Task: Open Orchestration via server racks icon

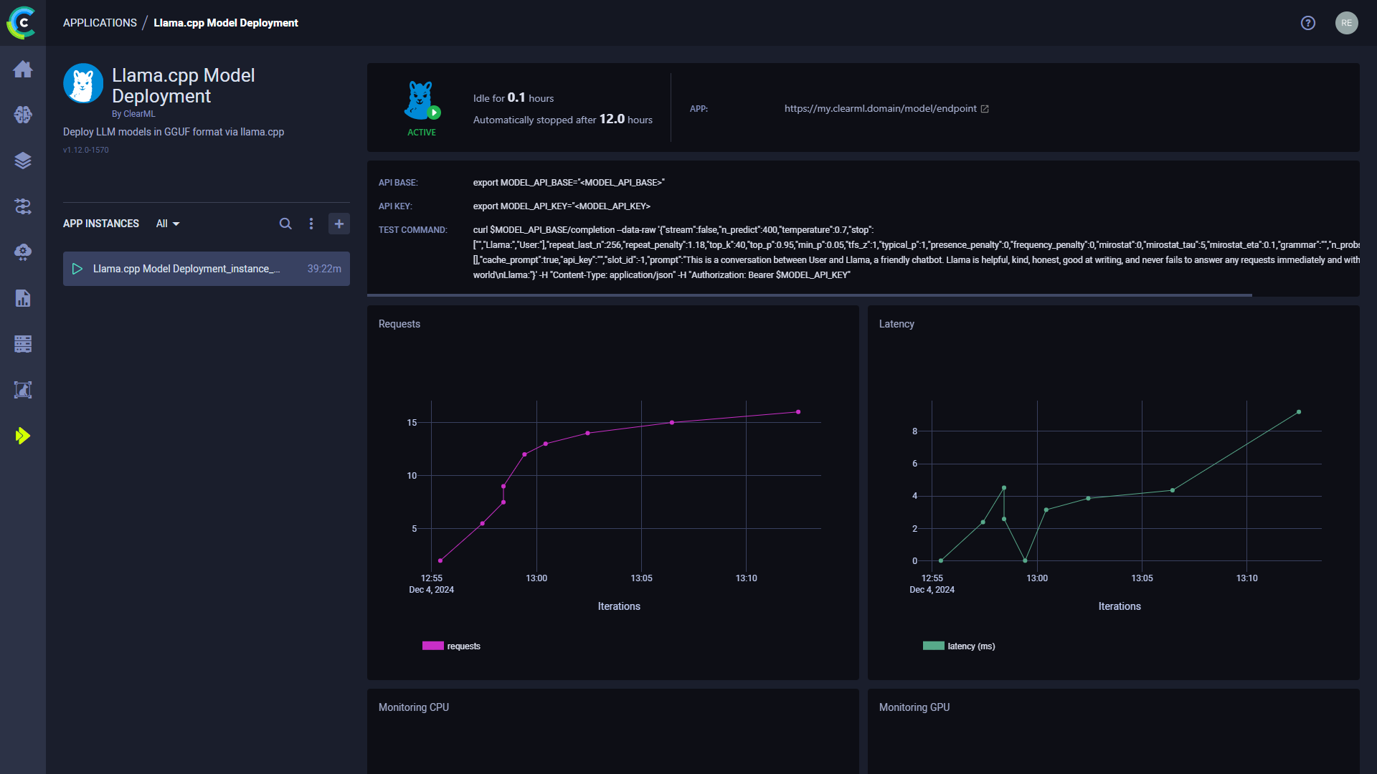Action: click(23, 344)
